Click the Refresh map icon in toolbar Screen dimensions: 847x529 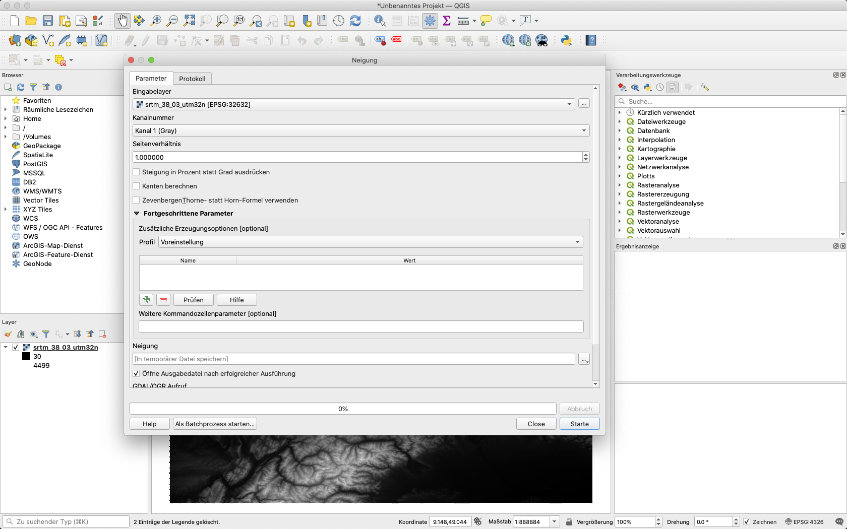tap(355, 21)
